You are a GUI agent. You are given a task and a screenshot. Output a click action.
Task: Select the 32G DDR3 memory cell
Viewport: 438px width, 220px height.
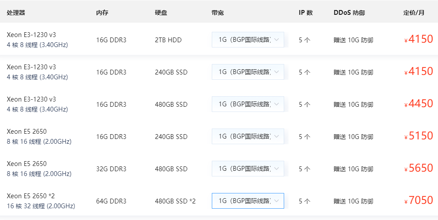pyautogui.click(x=111, y=169)
